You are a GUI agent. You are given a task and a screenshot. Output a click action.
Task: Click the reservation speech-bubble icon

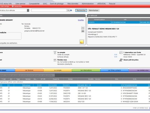[x=121, y=53]
